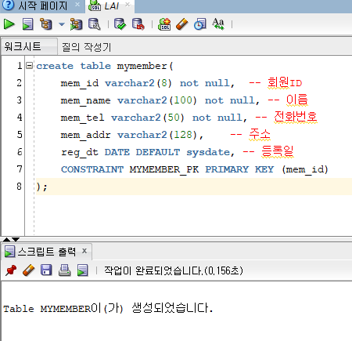This screenshot has height=341, width=352.
Task: Click the Rollback icon
Action: (x=138, y=24)
